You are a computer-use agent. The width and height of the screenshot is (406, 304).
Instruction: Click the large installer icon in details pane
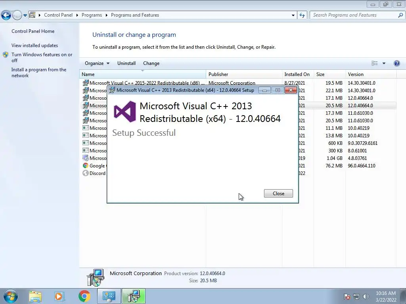tap(95, 277)
